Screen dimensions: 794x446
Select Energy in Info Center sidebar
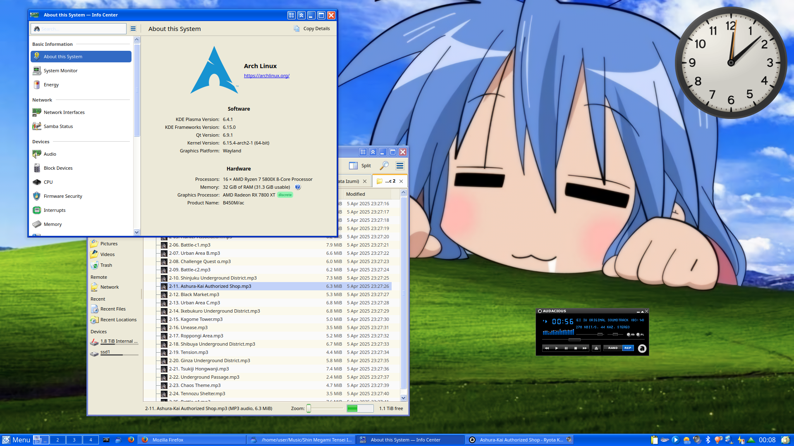[x=81, y=85]
